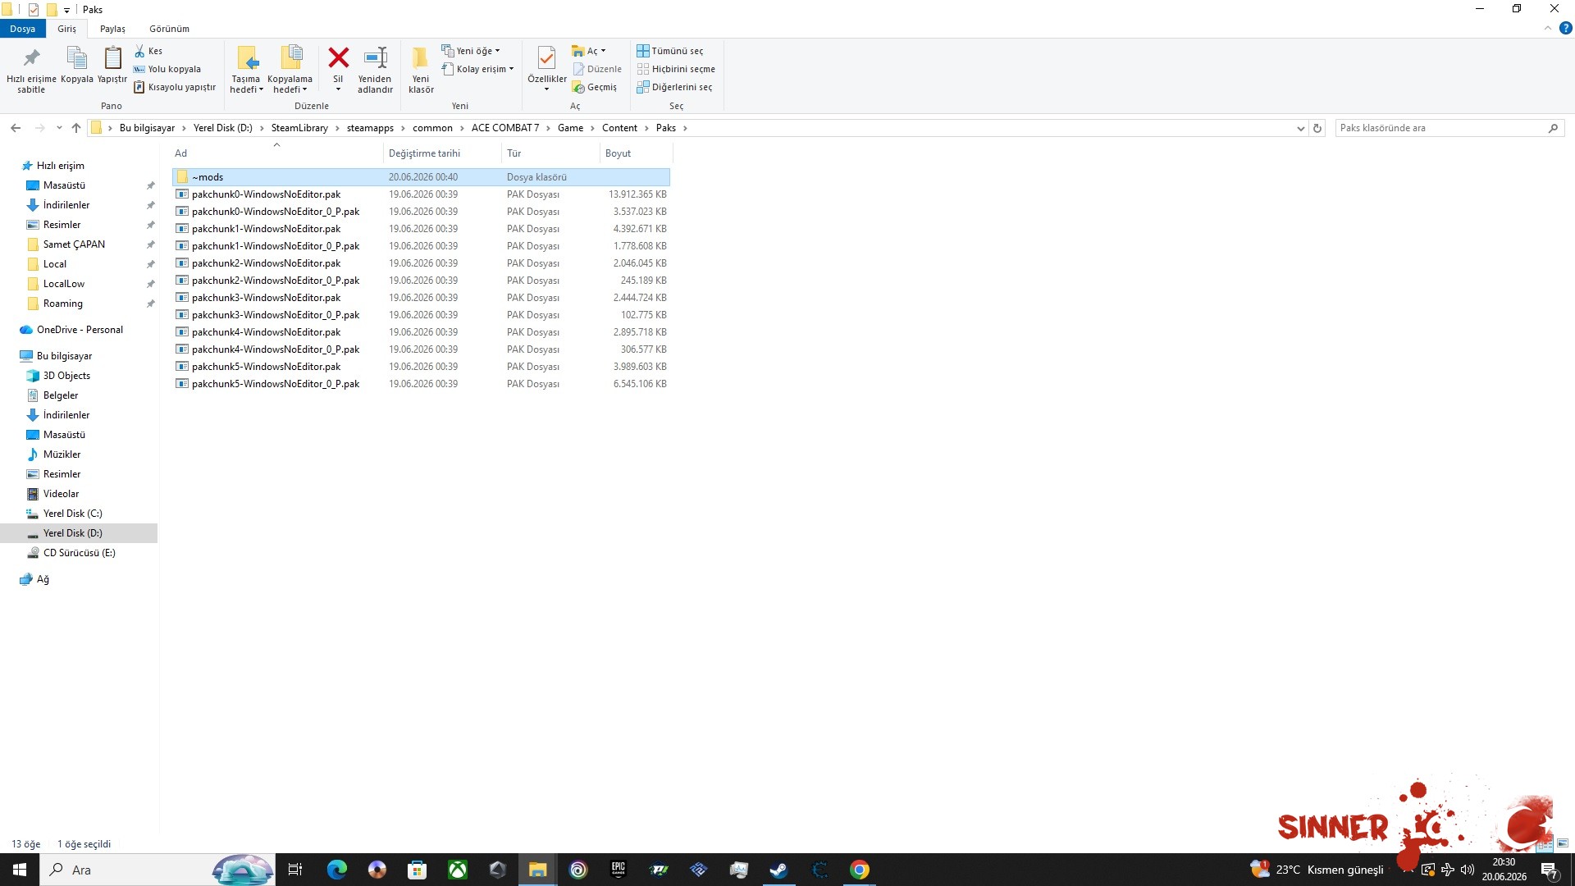
Task: Open the notification center icon
Action: pyautogui.click(x=1550, y=870)
